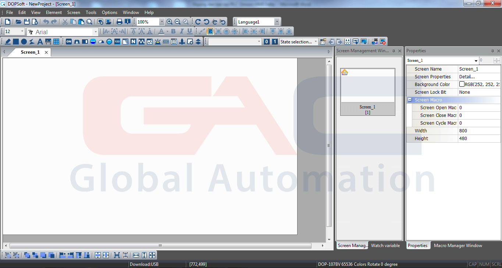Click the text color 'A' button
Screen dimensions: 502x268
161,32
